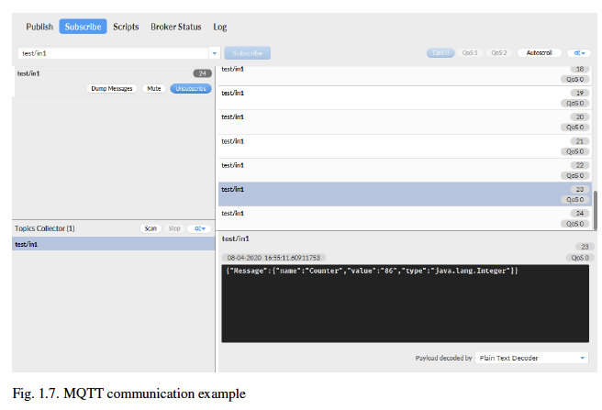Unsubscribe from test/in1
The image size is (602, 410).
click(x=191, y=89)
